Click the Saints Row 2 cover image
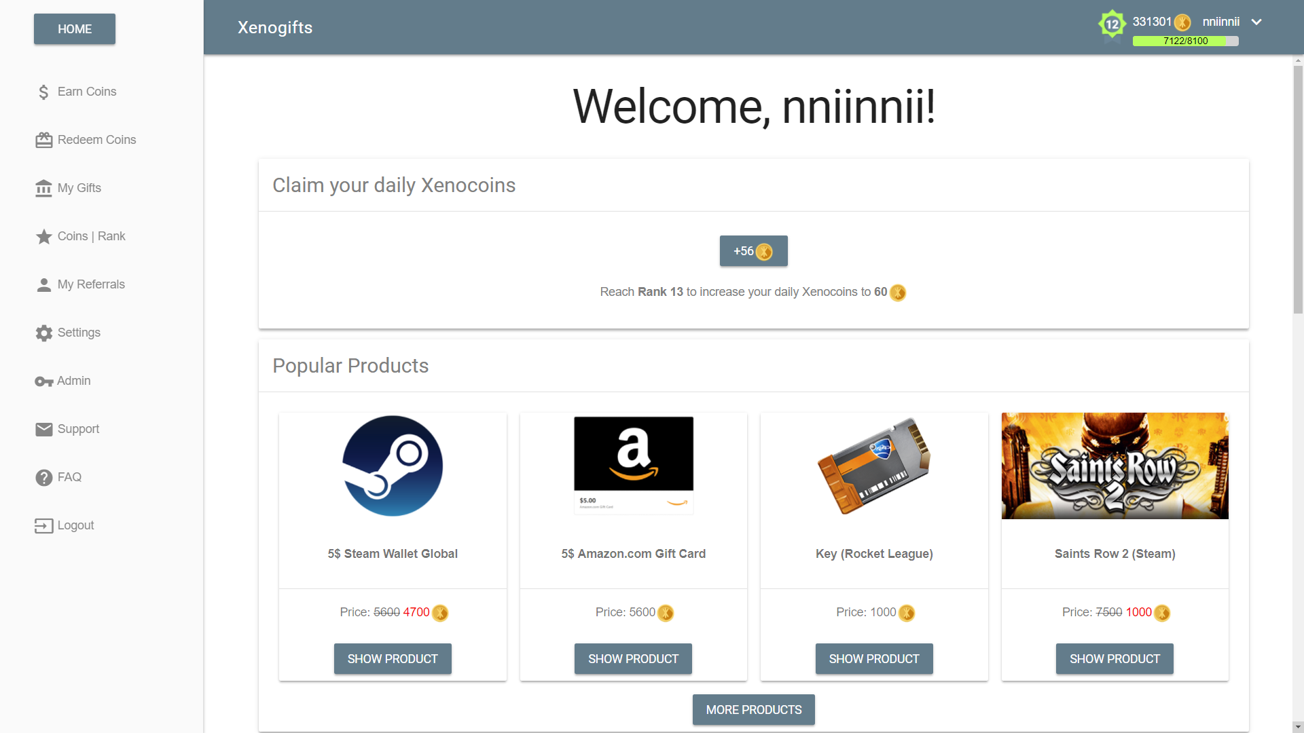The height and width of the screenshot is (733, 1304). tap(1115, 466)
